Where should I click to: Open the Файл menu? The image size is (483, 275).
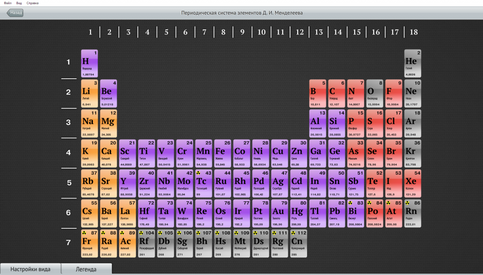pos(8,3)
